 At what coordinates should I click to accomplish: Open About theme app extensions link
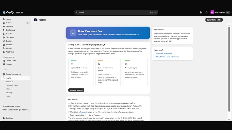pyautogui.click(x=168, y=57)
